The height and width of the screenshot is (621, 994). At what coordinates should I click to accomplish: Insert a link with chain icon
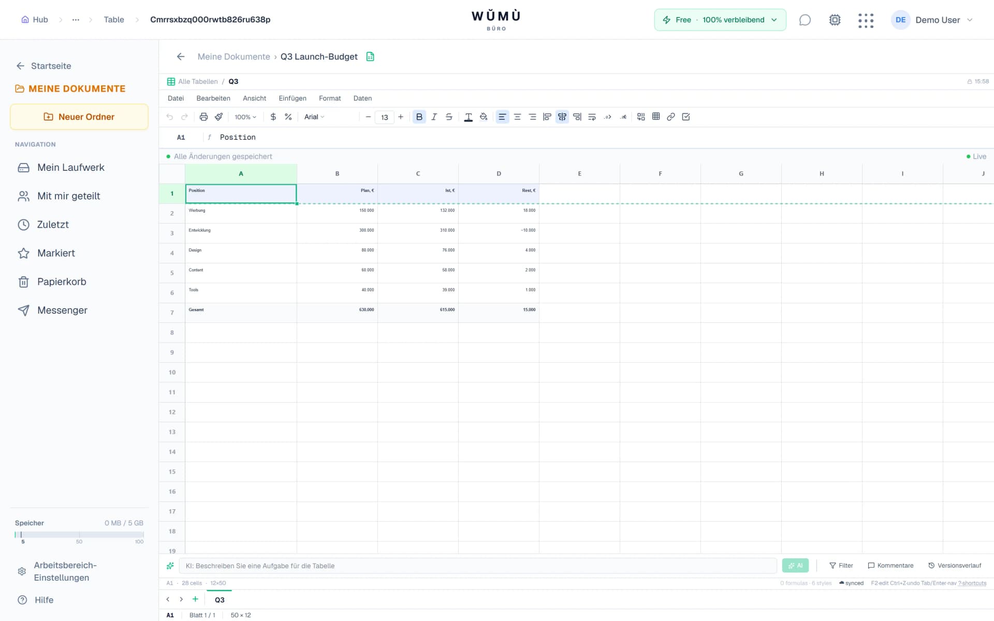pyautogui.click(x=671, y=117)
